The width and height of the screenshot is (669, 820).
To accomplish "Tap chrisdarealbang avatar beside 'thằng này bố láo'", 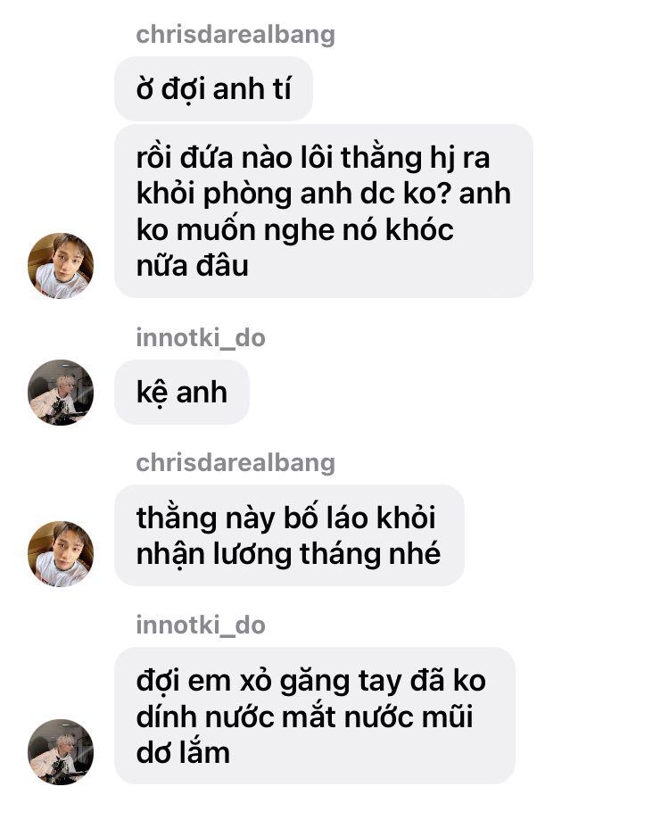I will tap(61, 554).
